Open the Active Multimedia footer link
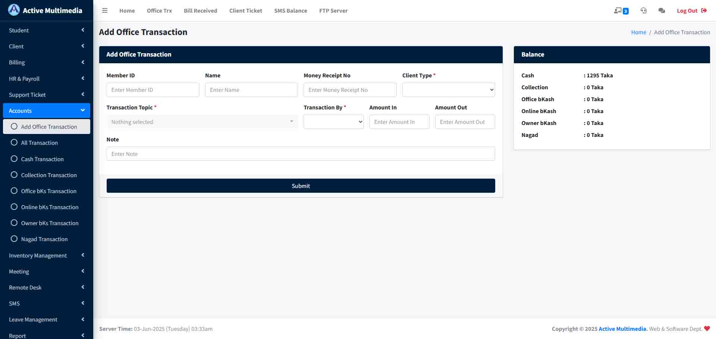Viewport: 716px width, 339px height. click(622, 329)
